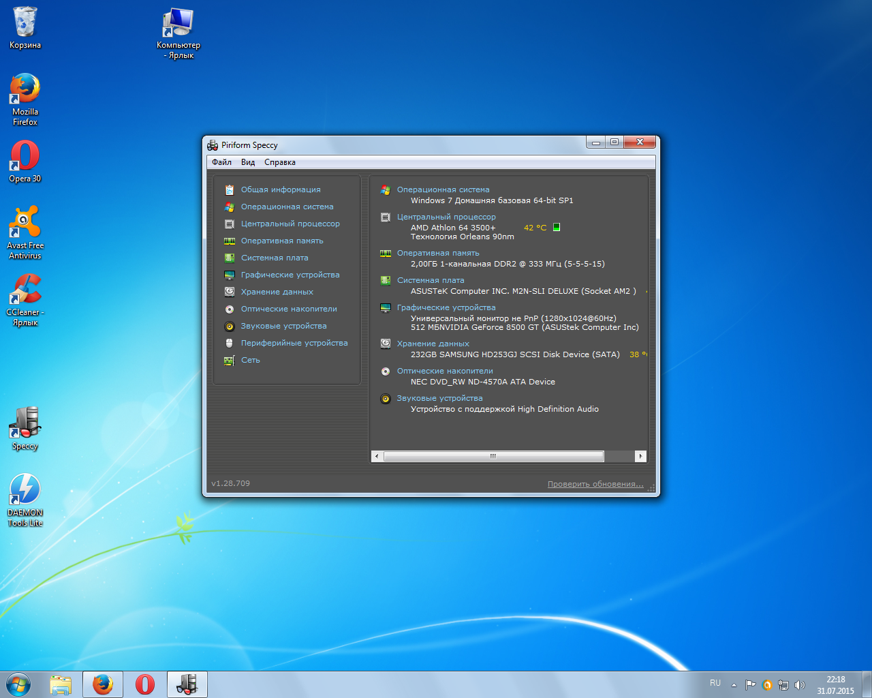872x698 pixels.
Task: Select Операционная система in the Speccy sidebar
Action: 287,207
